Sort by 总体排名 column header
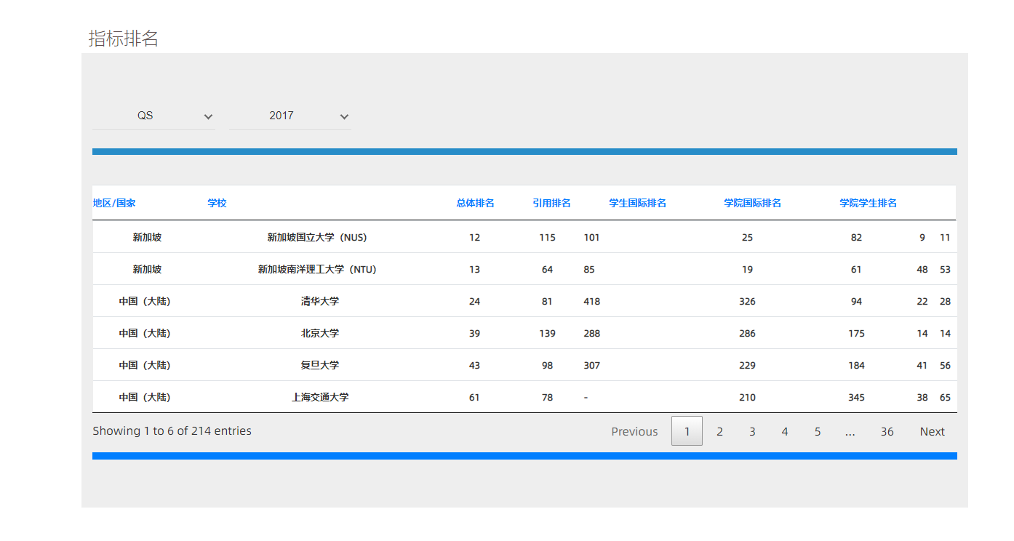The height and width of the screenshot is (541, 1014). click(x=475, y=203)
